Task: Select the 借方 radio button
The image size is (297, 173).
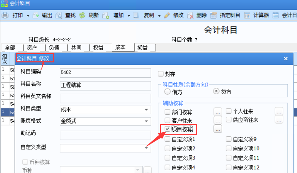Action: tap(168, 92)
